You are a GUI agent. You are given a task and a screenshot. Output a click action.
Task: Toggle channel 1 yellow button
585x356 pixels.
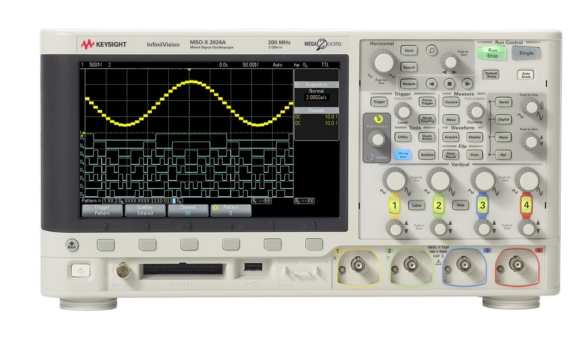coord(394,205)
